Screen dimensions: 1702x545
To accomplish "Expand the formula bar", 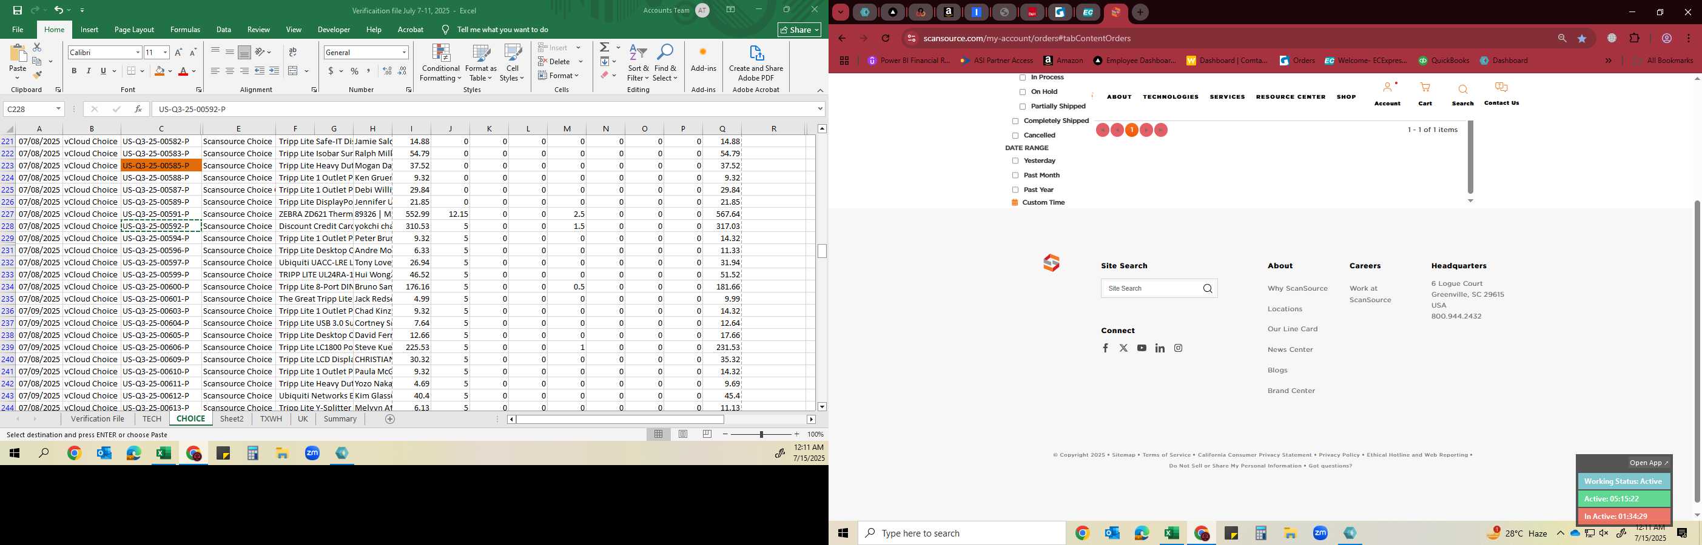I will [820, 109].
